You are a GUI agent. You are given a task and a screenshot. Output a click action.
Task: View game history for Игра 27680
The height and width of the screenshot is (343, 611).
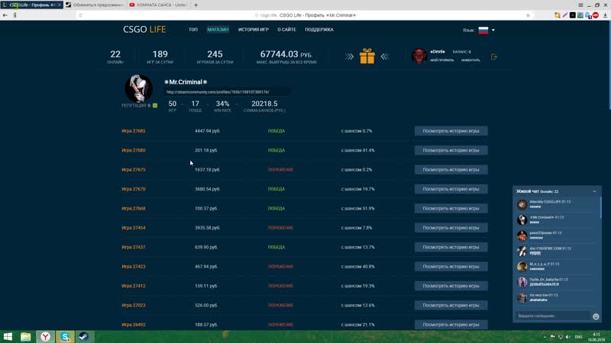click(x=451, y=150)
